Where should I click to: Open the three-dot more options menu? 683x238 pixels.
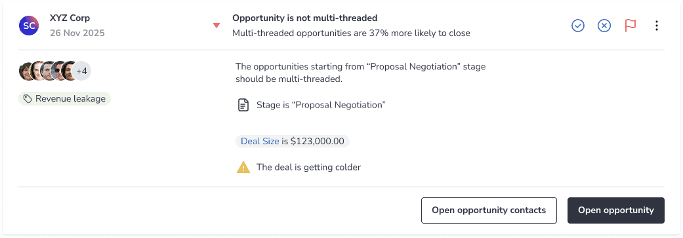657,26
